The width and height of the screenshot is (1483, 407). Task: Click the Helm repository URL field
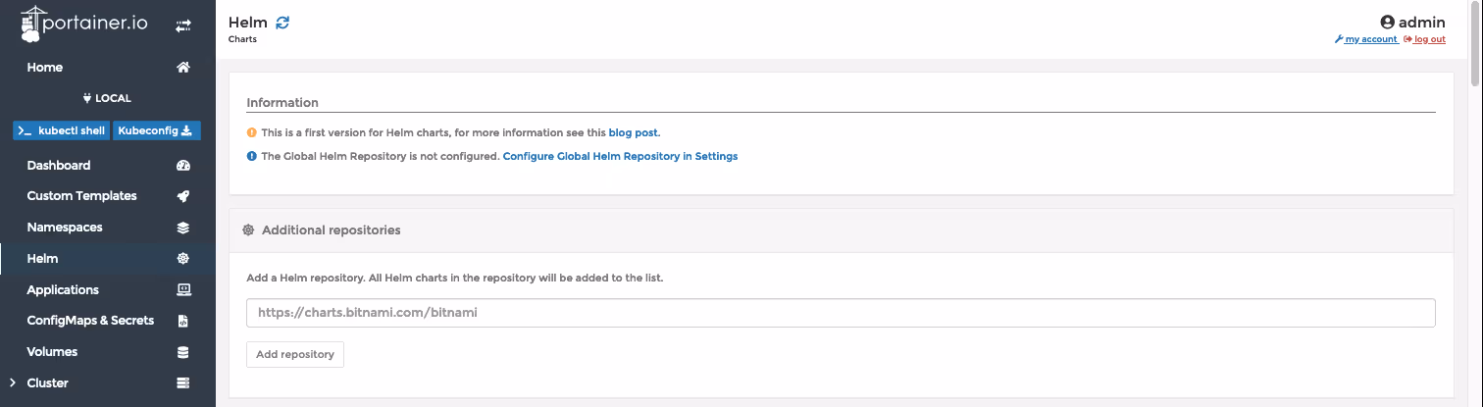(x=841, y=313)
